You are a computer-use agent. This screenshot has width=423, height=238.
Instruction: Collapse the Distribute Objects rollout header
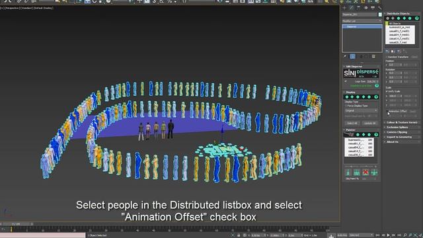402,13
